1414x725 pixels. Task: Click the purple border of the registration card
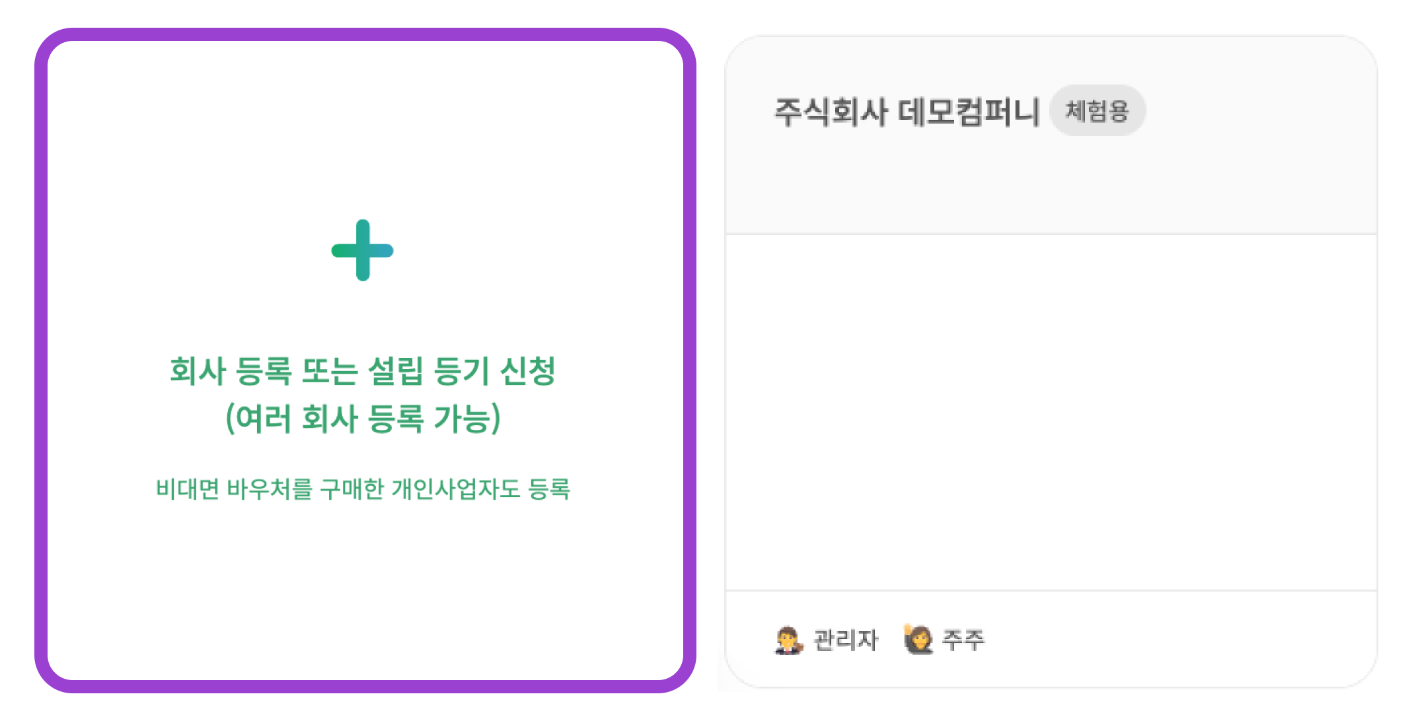point(41,361)
